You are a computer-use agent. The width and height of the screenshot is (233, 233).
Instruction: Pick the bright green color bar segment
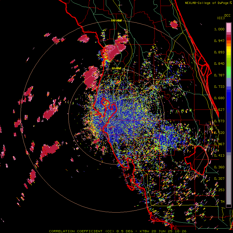tap(229, 71)
